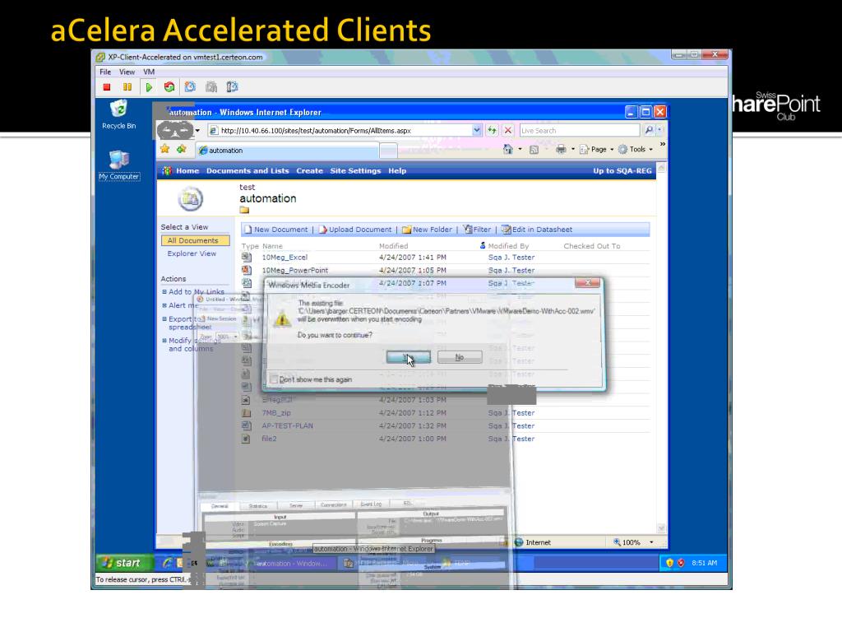Image resolution: width=842 pixels, height=632 pixels.
Task: Click the Live Search magnifier icon
Action: (649, 130)
